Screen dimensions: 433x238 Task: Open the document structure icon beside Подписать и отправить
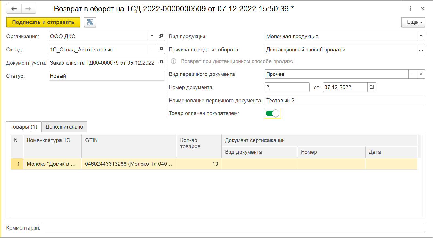[90, 22]
